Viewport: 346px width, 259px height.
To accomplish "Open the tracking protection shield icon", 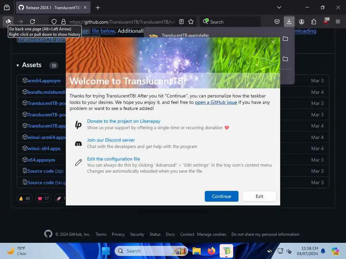I will [54, 22].
